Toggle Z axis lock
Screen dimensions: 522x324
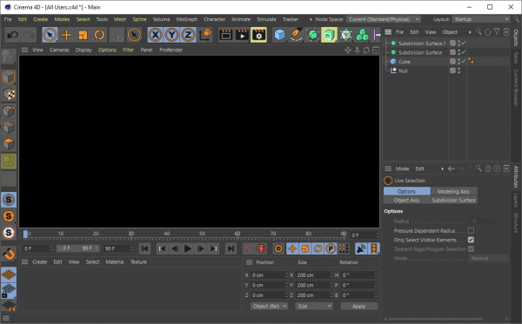[x=188, y=35]
